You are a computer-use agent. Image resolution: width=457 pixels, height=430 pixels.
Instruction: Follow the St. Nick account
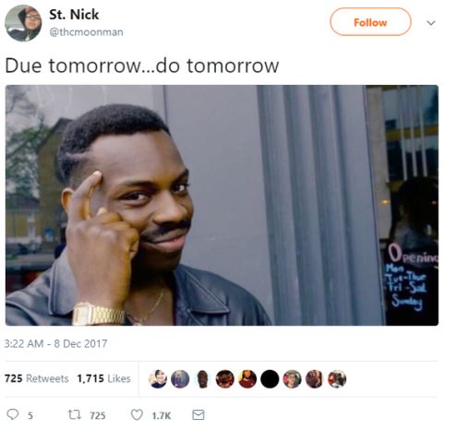pyautogui.click(x=370, y=22)
